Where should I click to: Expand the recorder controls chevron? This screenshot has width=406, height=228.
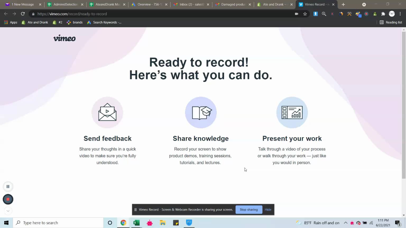[x=8, y=211]
